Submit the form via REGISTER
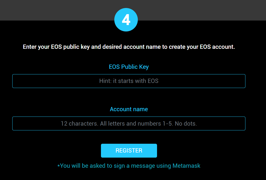266x180 pixels. [129, 151]
